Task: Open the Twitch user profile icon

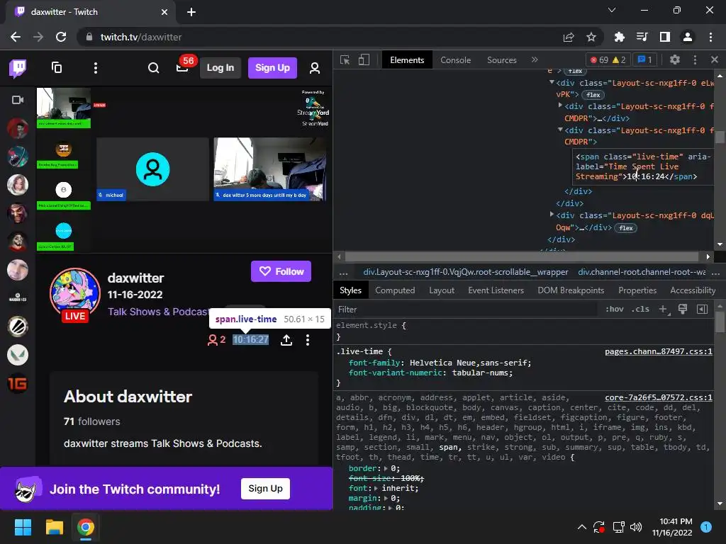Action: (x=315, y=68)
